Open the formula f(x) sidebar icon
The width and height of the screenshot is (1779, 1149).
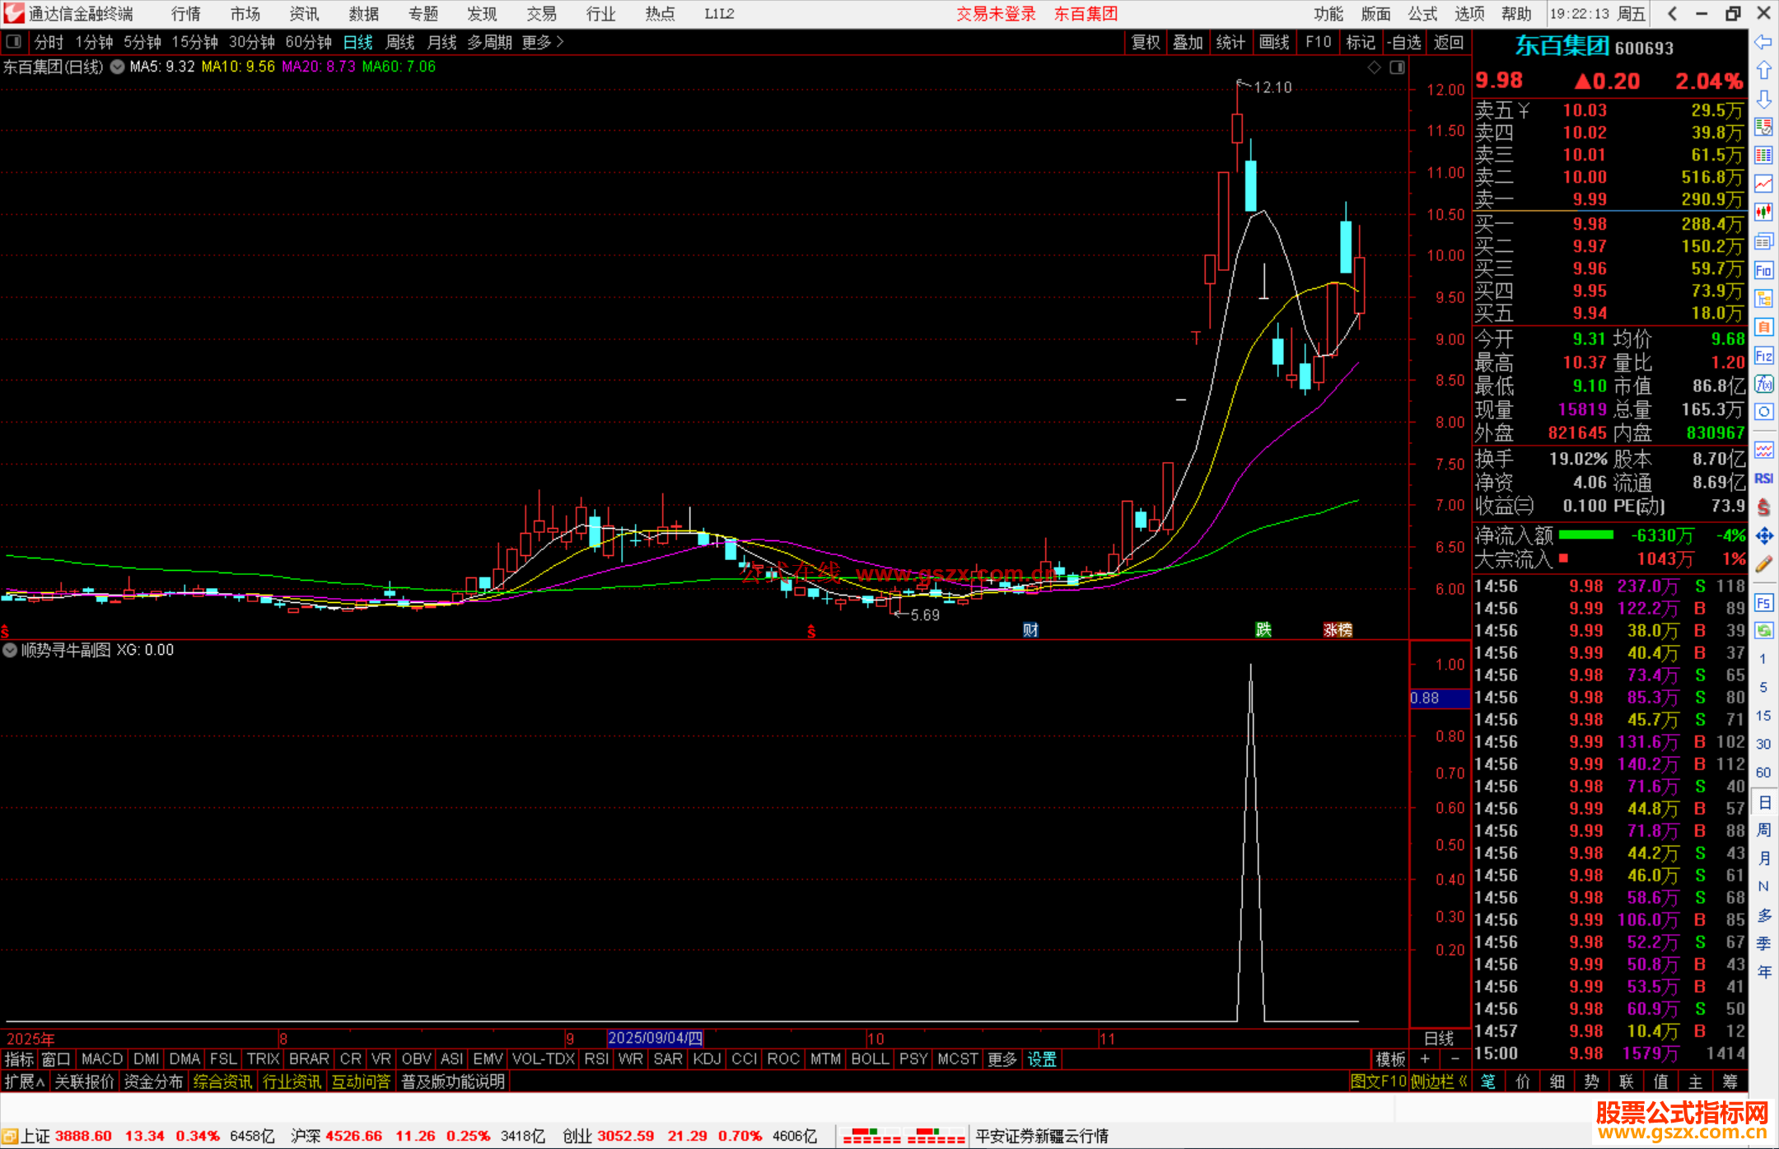coord(1763,384)
